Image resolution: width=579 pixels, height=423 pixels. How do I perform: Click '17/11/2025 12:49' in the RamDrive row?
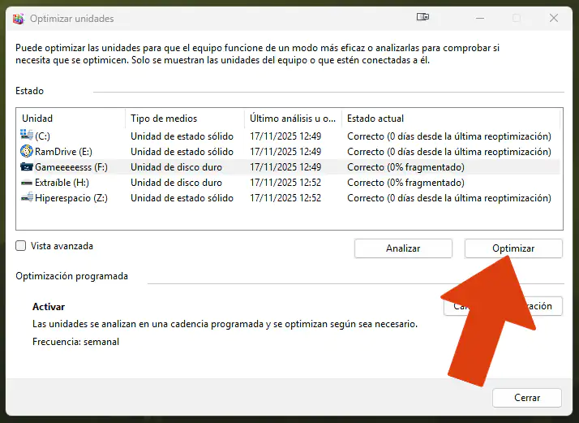click(285, 152)
